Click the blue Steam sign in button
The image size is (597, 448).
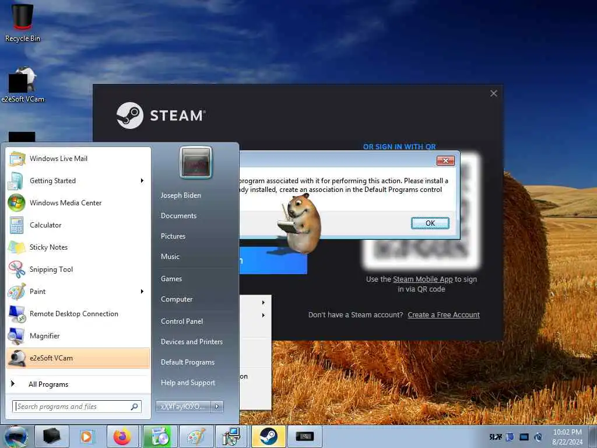273,261
